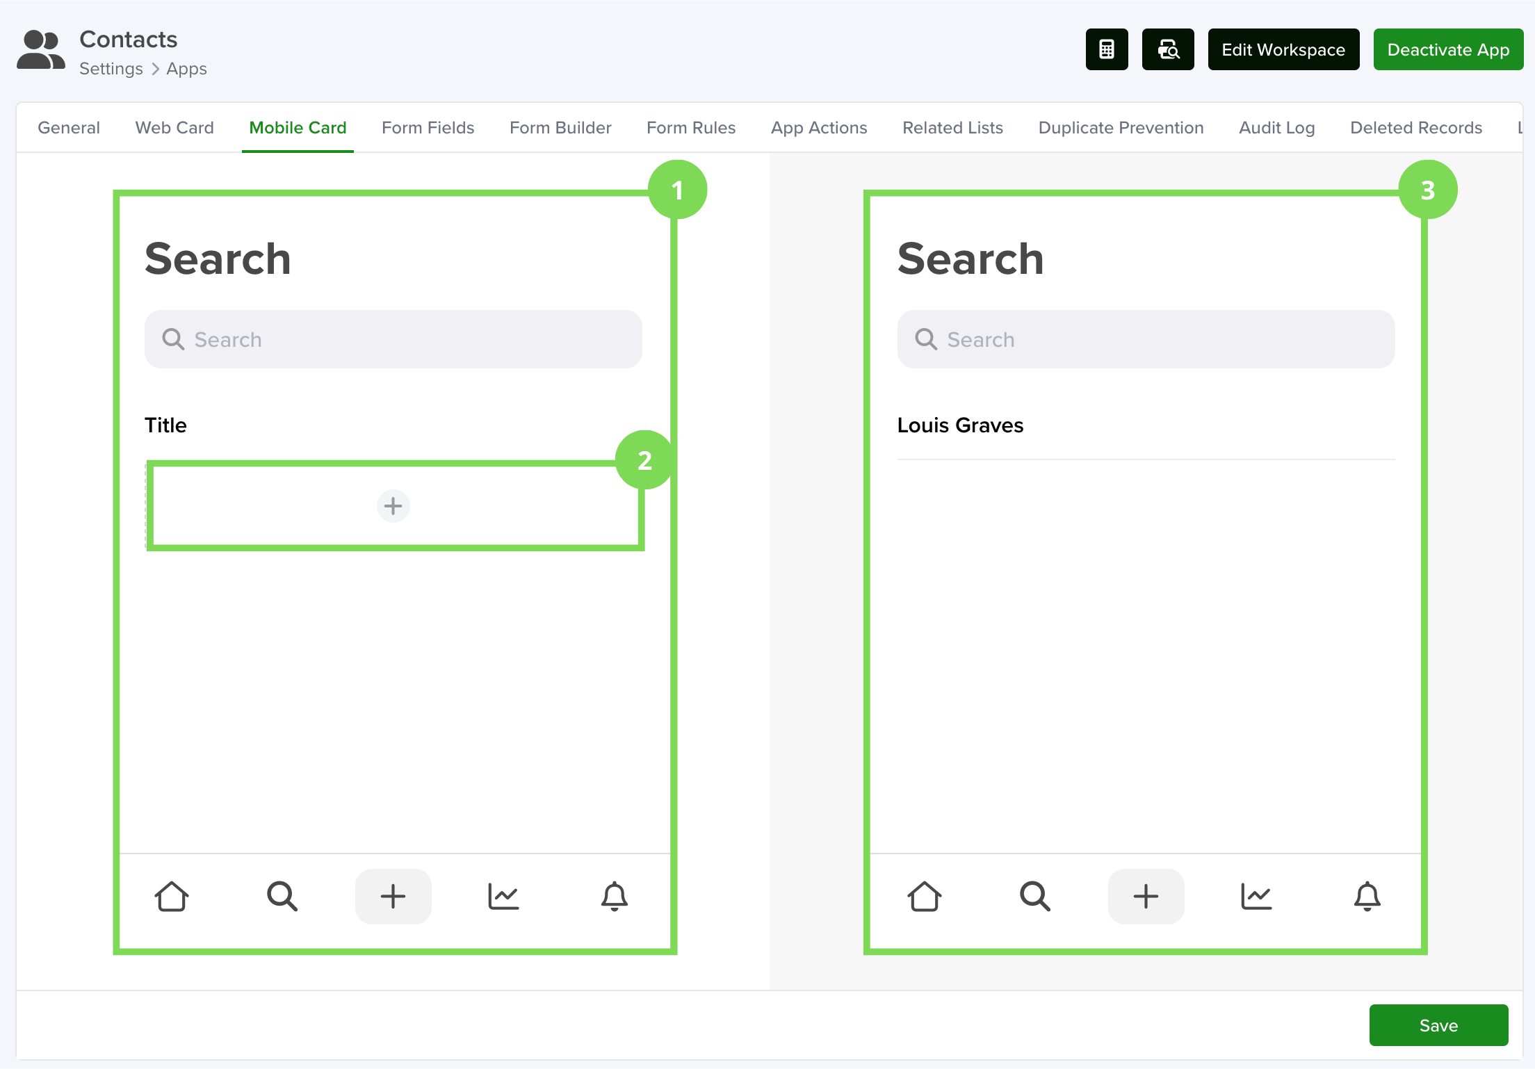This screenshot has width=1535, height=1069.
Task: Click magnifier inside left preview search box
Action: point(173,339)
